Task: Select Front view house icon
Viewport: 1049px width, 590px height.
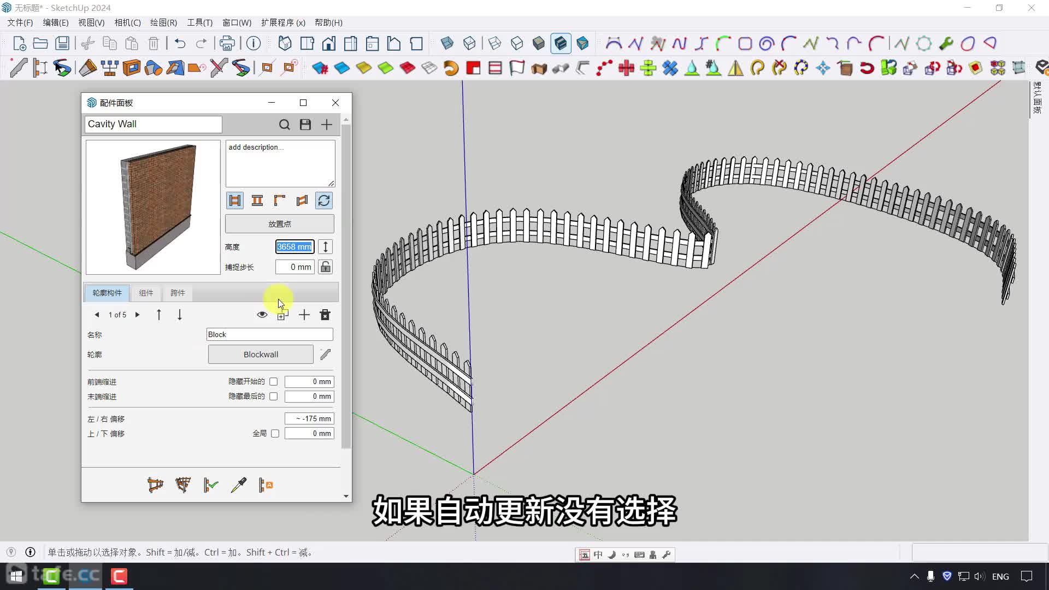Action: pos(329,43)
